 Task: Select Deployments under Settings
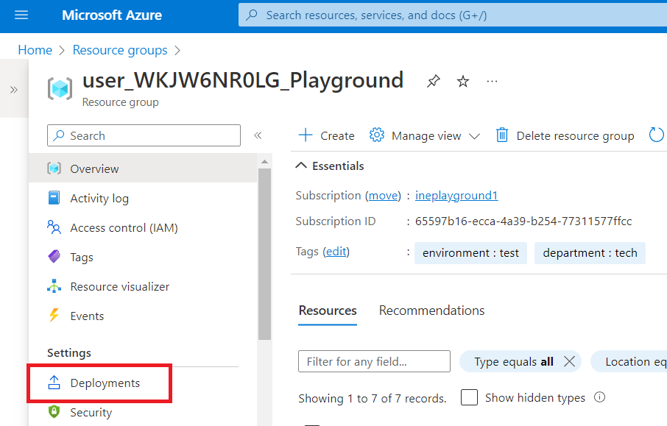click(105, 383)
